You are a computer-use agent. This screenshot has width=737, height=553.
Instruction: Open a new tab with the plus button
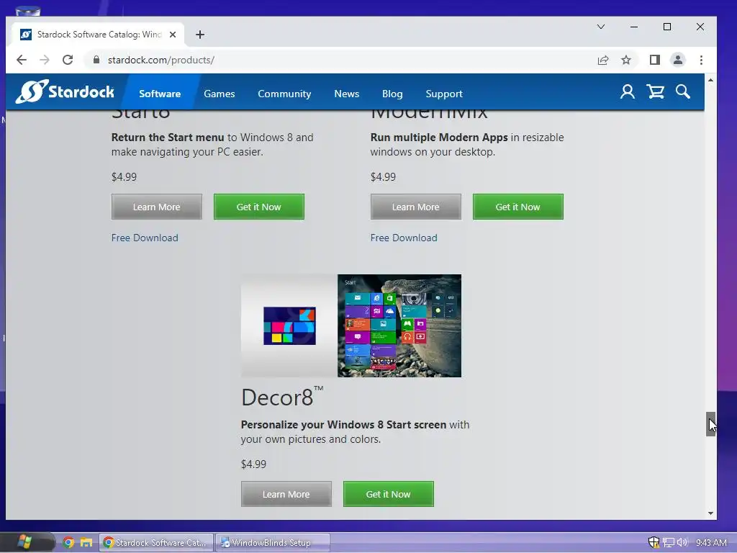coord(200,35)
